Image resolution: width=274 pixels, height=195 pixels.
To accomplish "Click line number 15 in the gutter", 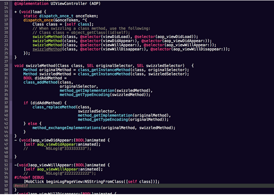I will click(x=6, y=12).
